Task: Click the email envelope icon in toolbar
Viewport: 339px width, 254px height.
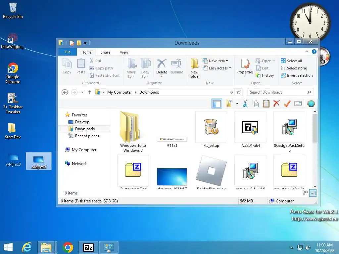Action: point(298,104)
